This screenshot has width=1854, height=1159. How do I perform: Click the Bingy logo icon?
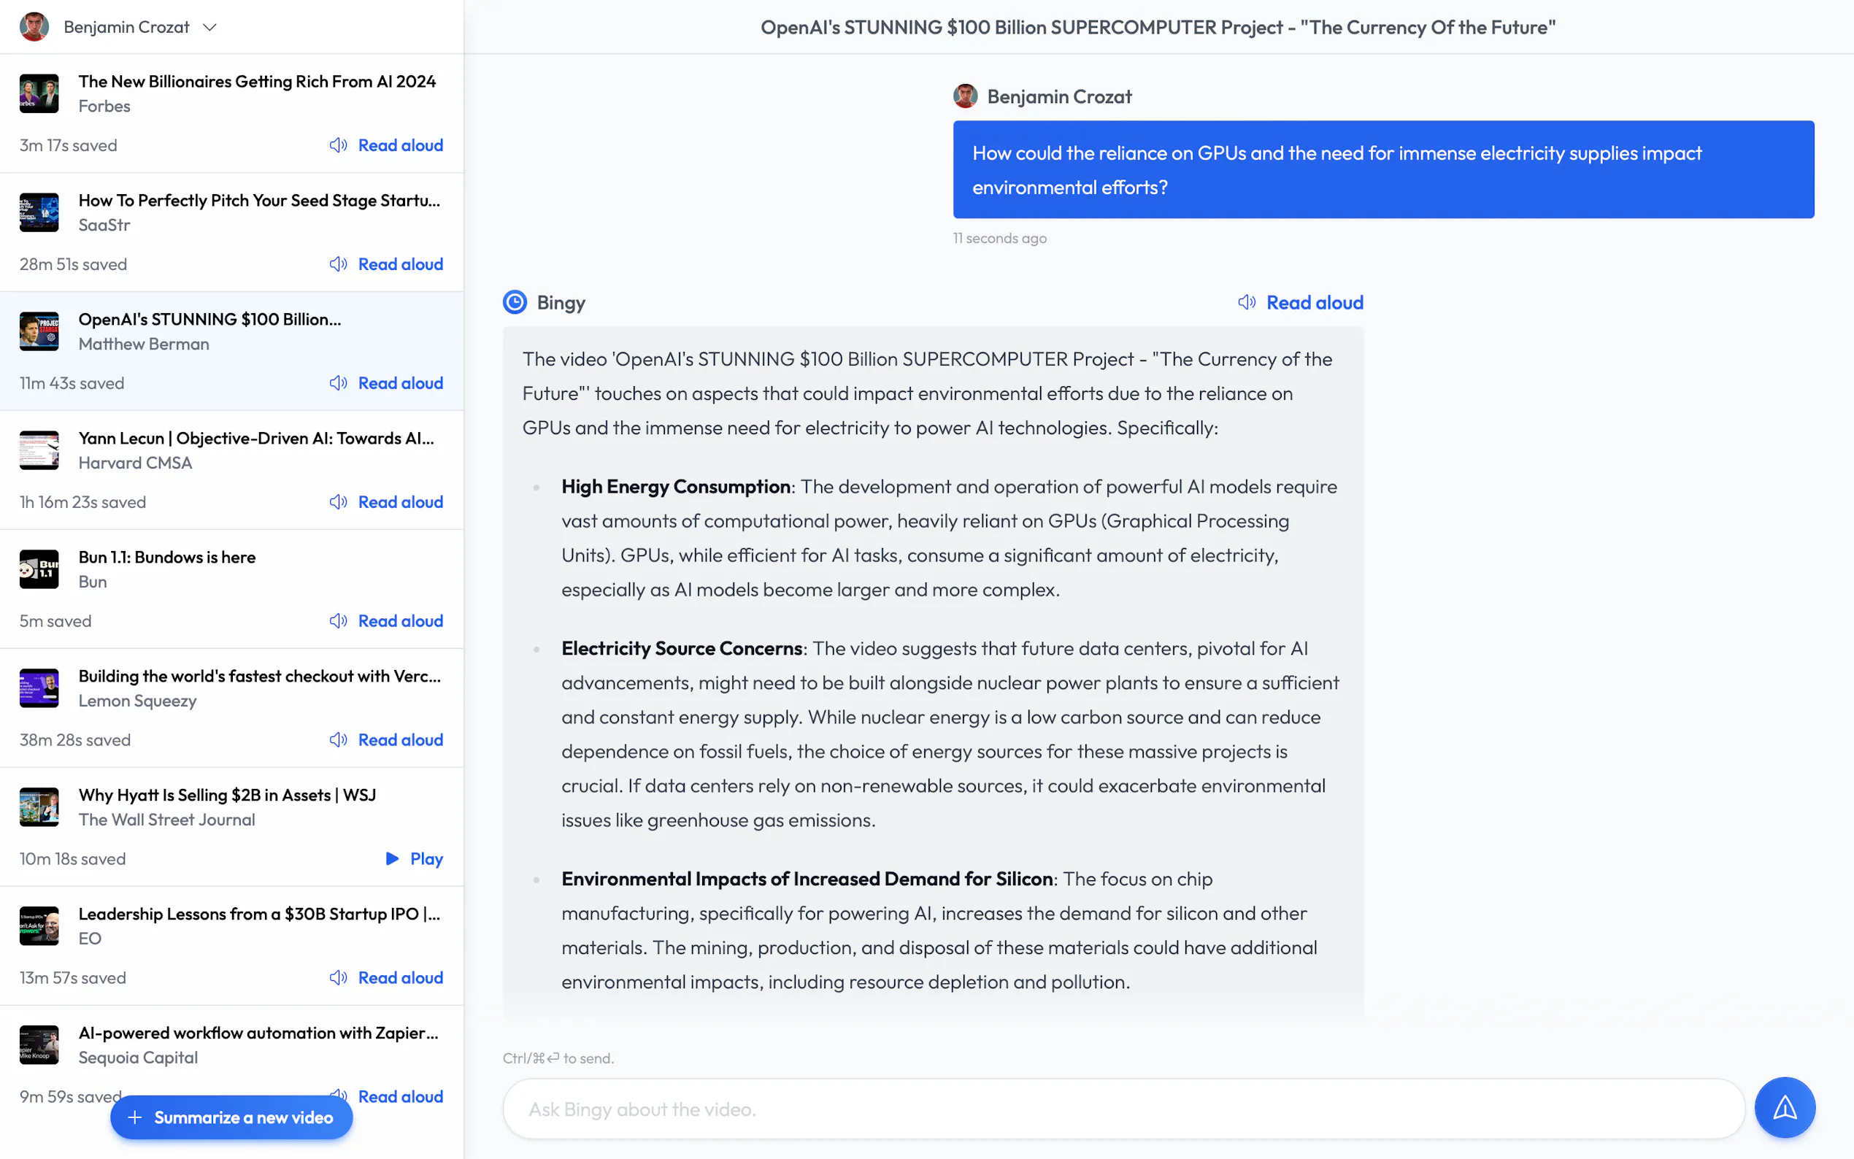pyautogui.click(x=515, y=302)
